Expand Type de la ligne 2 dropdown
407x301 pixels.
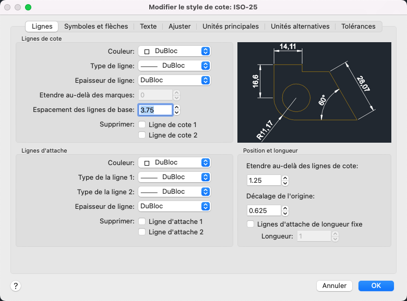[x=174, y=192]
